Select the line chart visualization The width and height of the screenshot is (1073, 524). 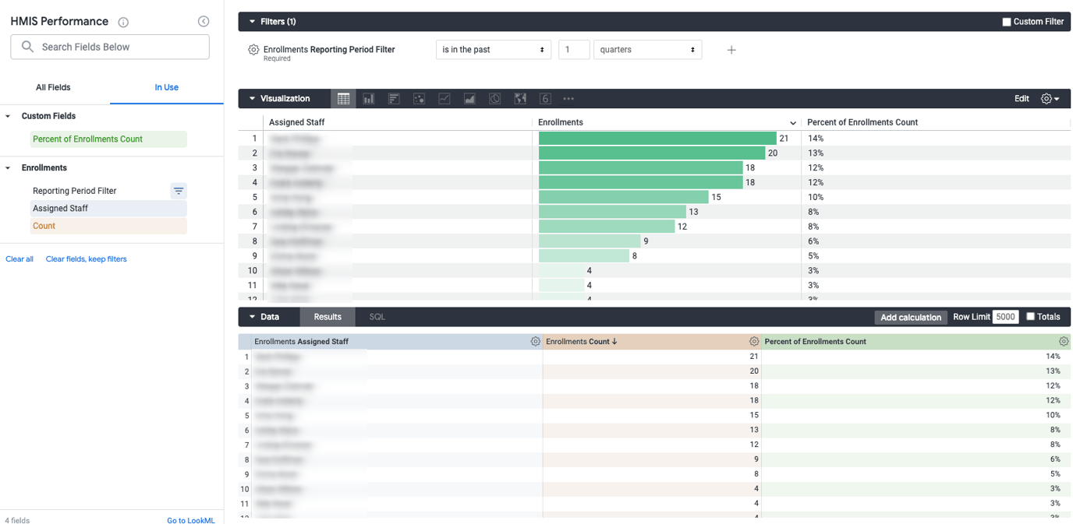[x=444, y=98]
